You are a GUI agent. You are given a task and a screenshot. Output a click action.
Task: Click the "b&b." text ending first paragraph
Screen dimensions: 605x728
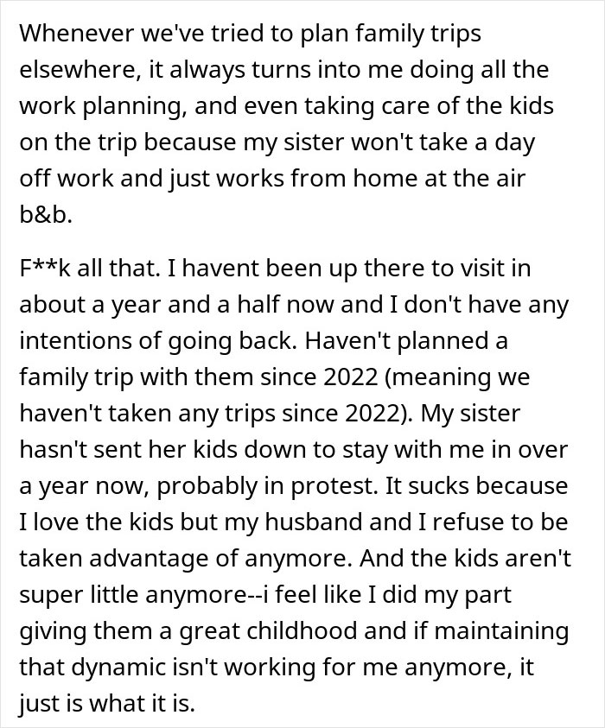click(x=46, y=214)
